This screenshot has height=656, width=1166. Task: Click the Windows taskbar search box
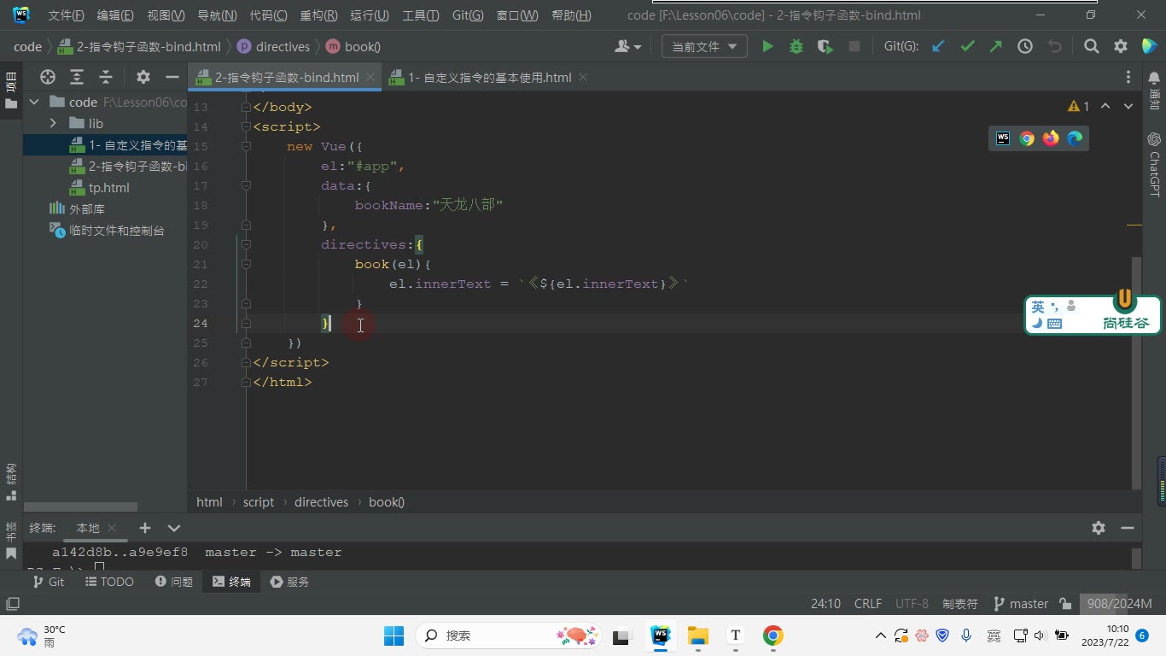(508, 635)
